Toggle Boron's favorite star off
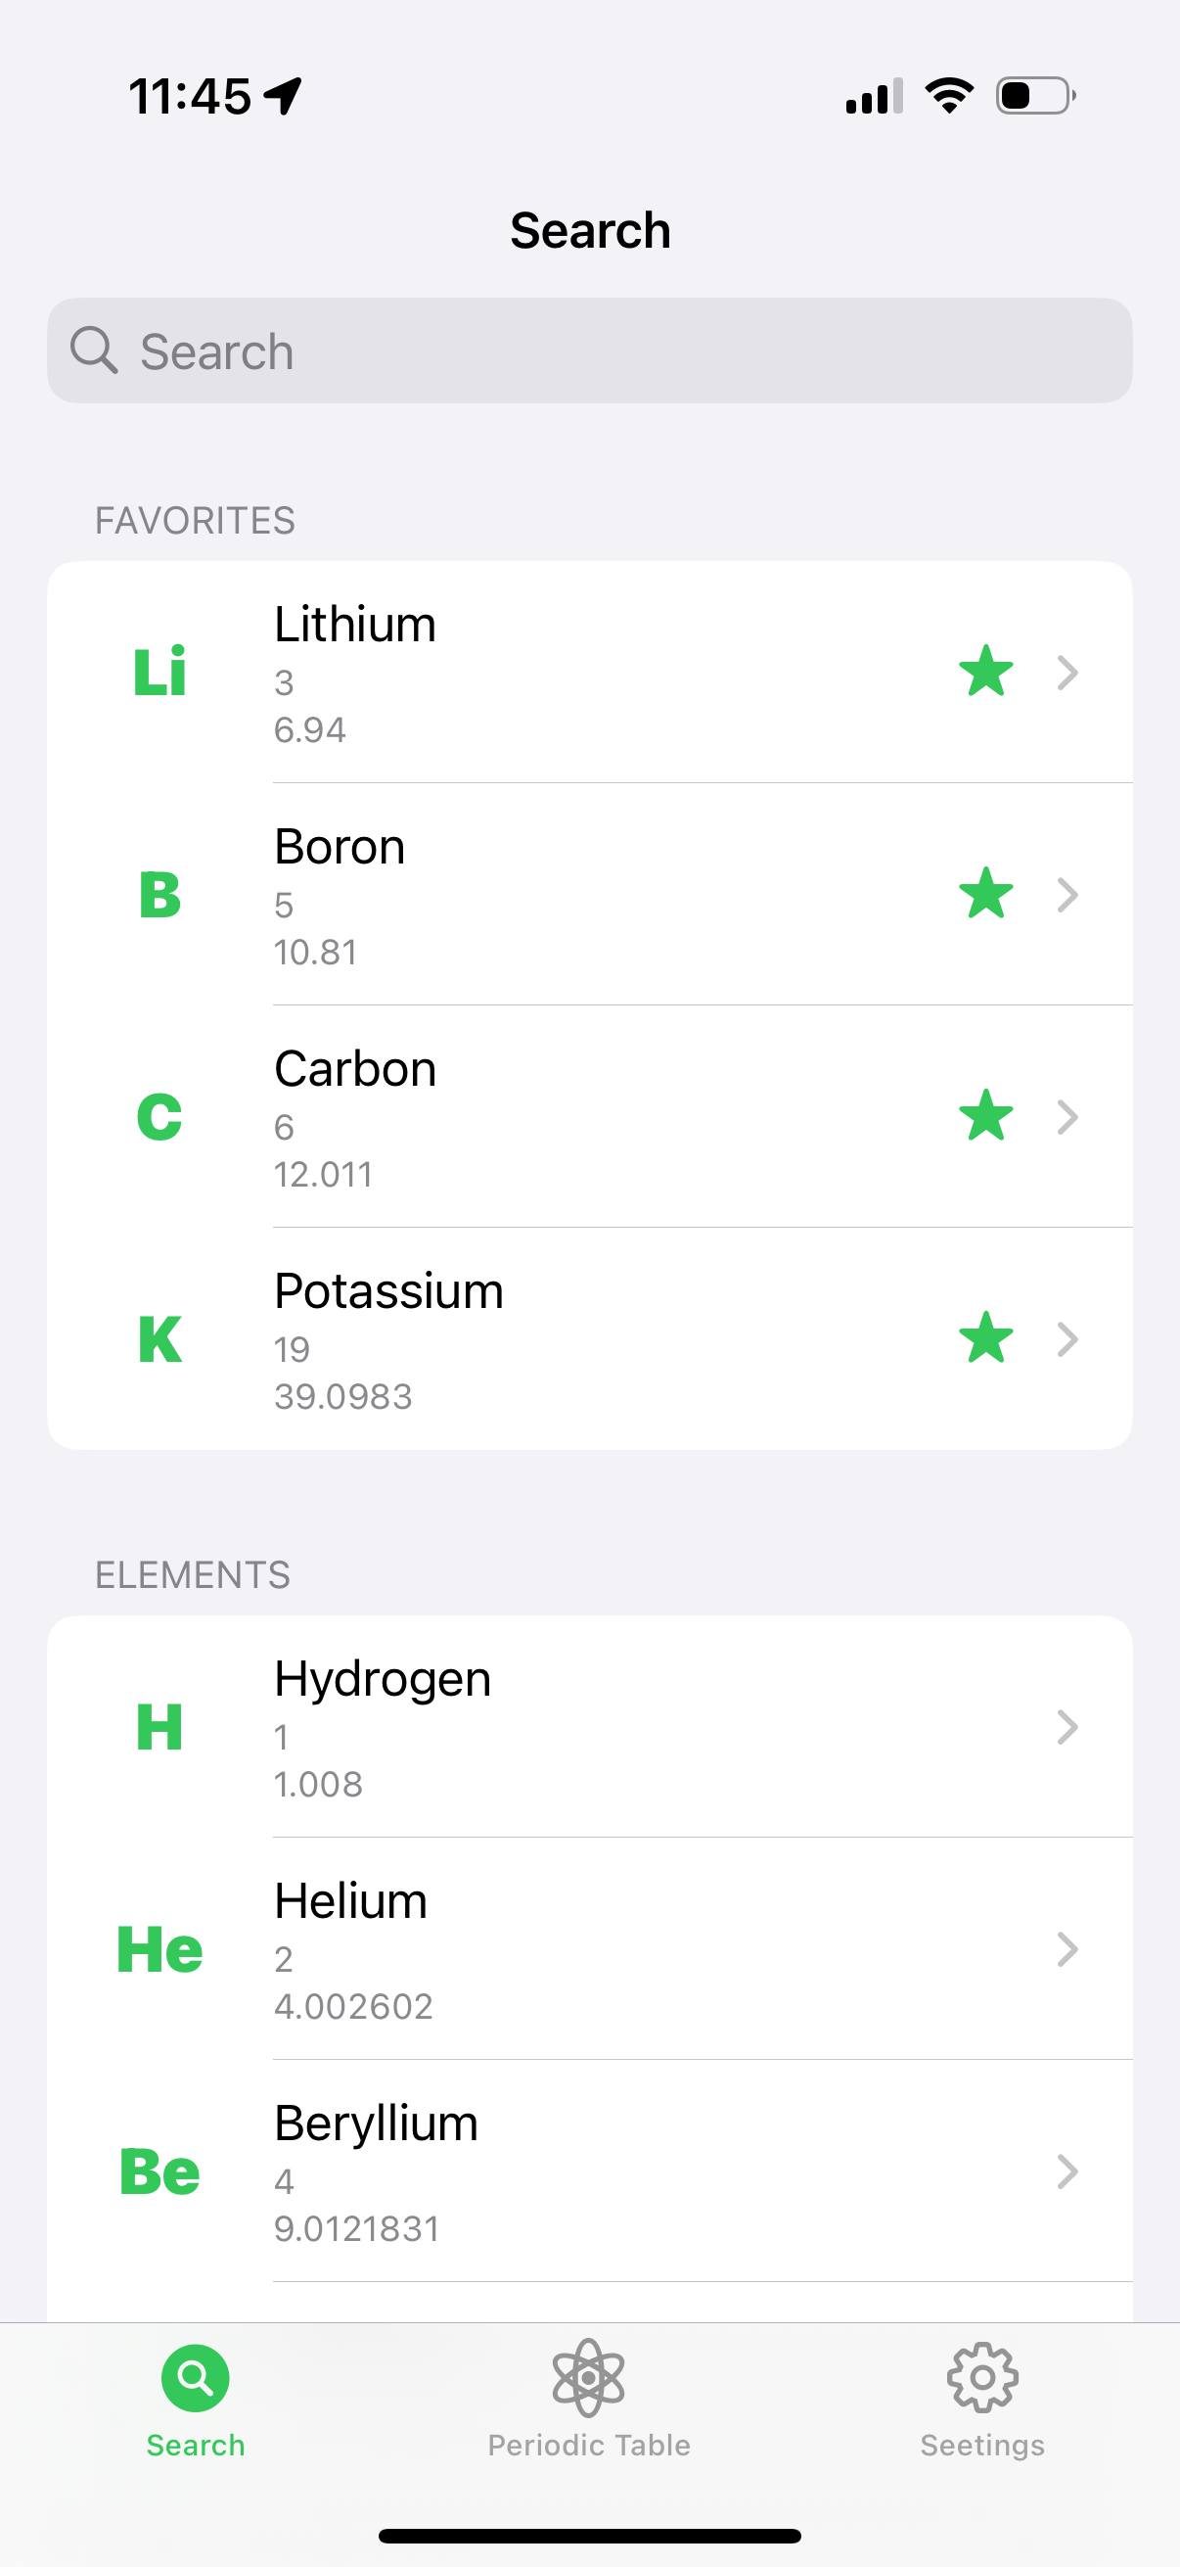 [x=986, y=893]
